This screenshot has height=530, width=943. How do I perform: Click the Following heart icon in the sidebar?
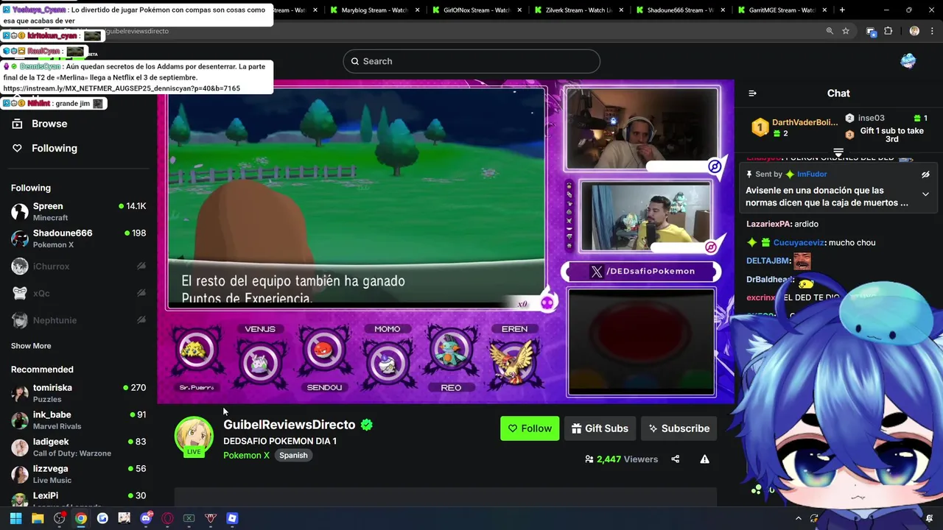[x=17, y=148]
